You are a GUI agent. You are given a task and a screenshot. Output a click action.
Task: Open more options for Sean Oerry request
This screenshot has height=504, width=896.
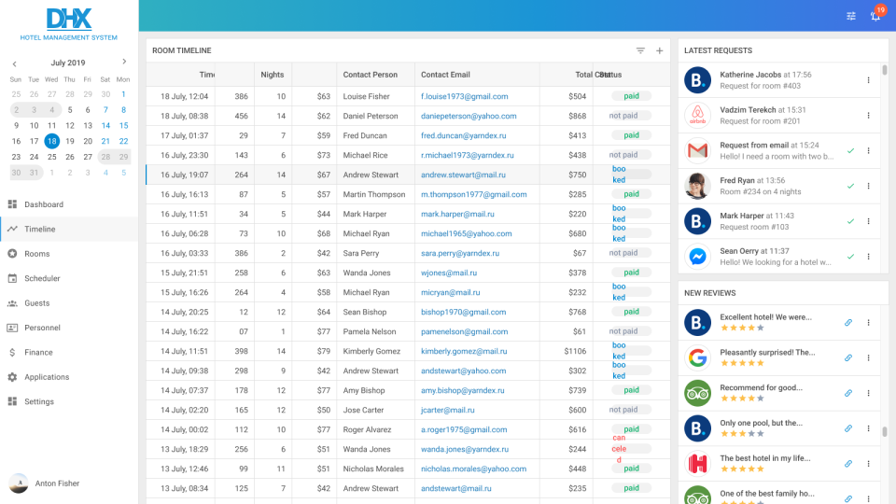point(869,257)
